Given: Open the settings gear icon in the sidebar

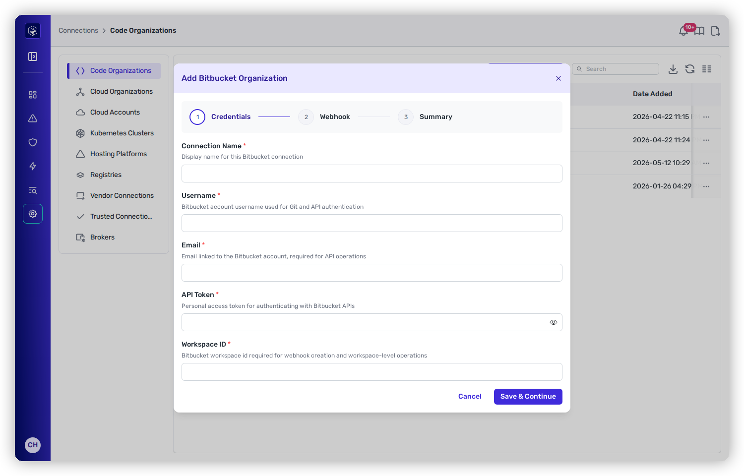Looking at the screenshot, I should point(33,214).
